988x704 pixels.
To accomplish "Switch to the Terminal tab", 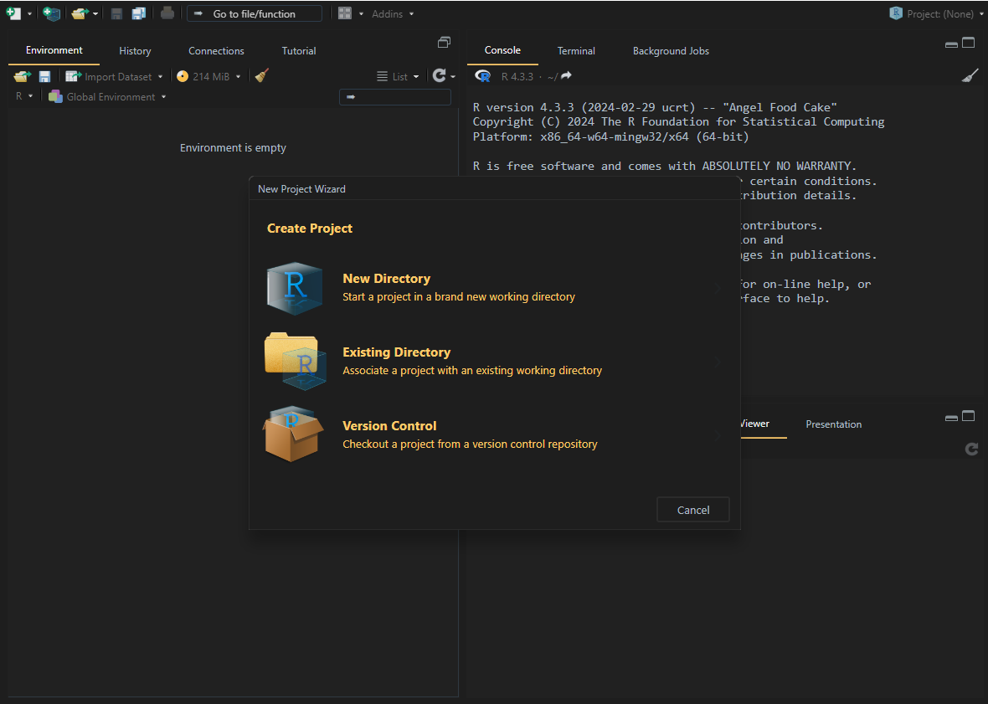I will pyautogui.click(x=576, y=51).
